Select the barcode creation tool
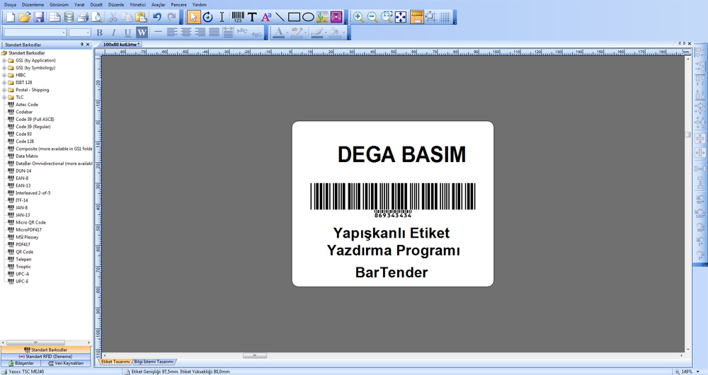 point(237,18)
